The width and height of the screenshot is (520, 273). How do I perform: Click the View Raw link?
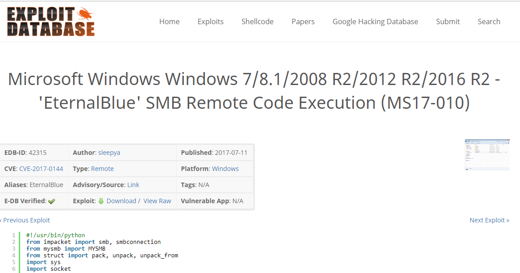pyautogui.click(x=157, y=201)
